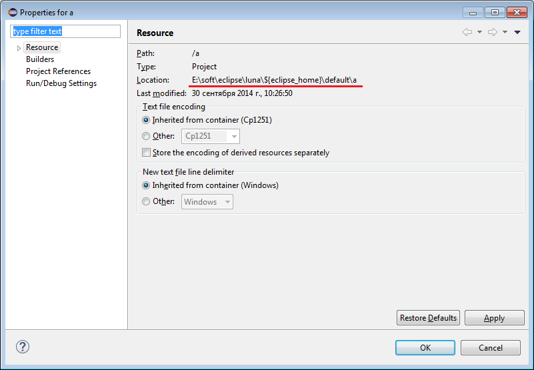Click in the type filter text field
The width and height of the screenshot is (534, 370).
point(65,31)
